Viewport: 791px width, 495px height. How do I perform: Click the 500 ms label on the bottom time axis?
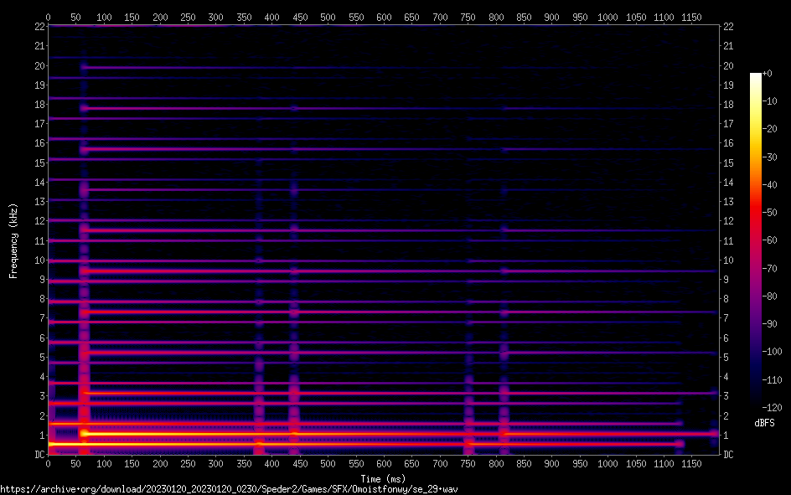(x=328, y=463)
